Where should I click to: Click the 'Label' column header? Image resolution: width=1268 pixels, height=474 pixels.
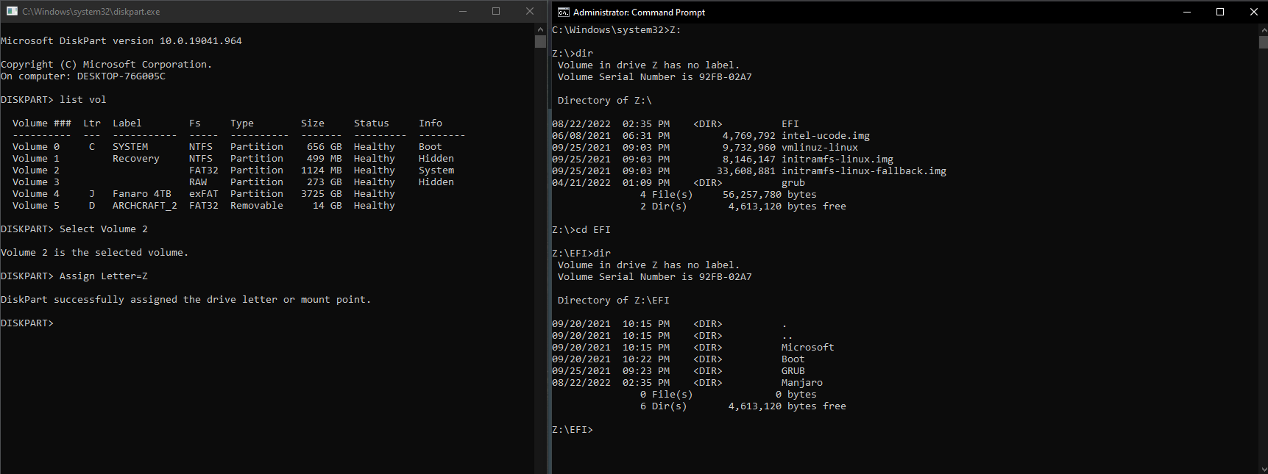click(x=127, y=123)
